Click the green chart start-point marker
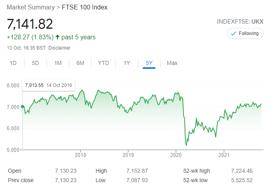Image resolution: width=278 pixels, height=188 pixels. pos(22,107)
